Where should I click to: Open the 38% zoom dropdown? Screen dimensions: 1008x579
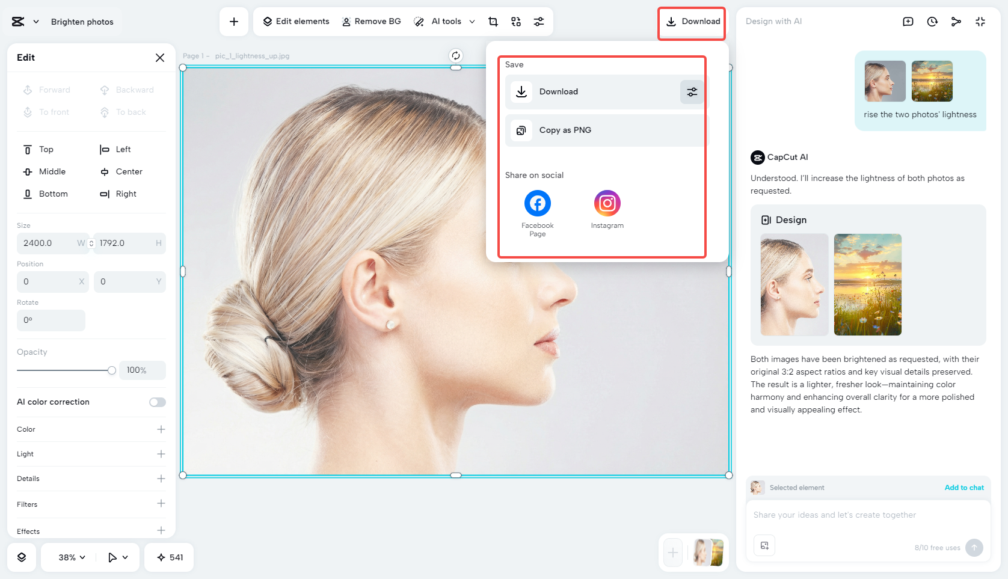click(x=72, y=557)
